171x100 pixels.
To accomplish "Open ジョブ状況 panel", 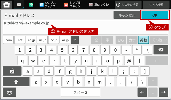I will [156, 5].
